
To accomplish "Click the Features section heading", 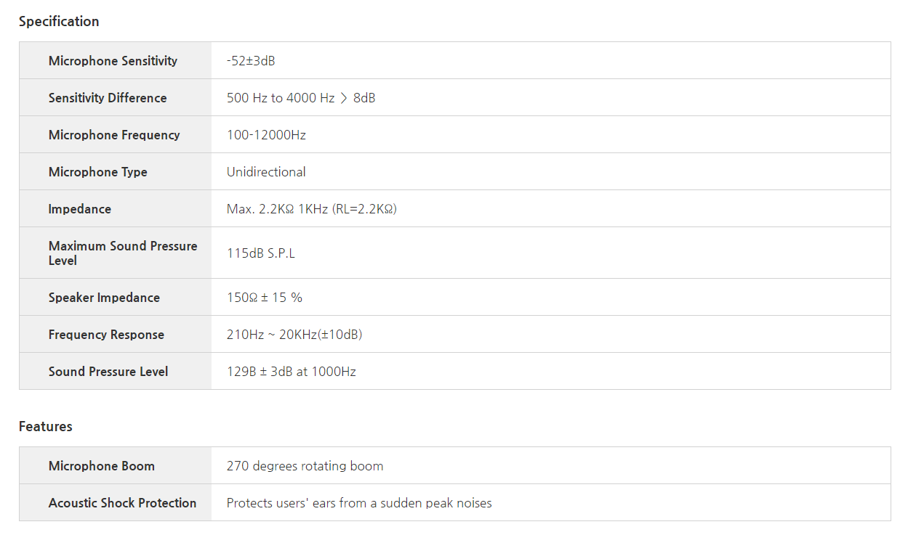I will coord(46,427).
